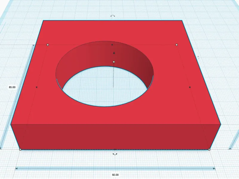Edit the 92.00 dimension value

coord(115,175)
